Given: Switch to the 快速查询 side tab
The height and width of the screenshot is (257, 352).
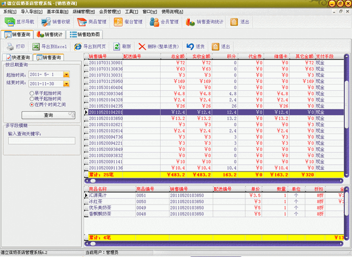Looking at the screenshot, I should pos(18,58).
